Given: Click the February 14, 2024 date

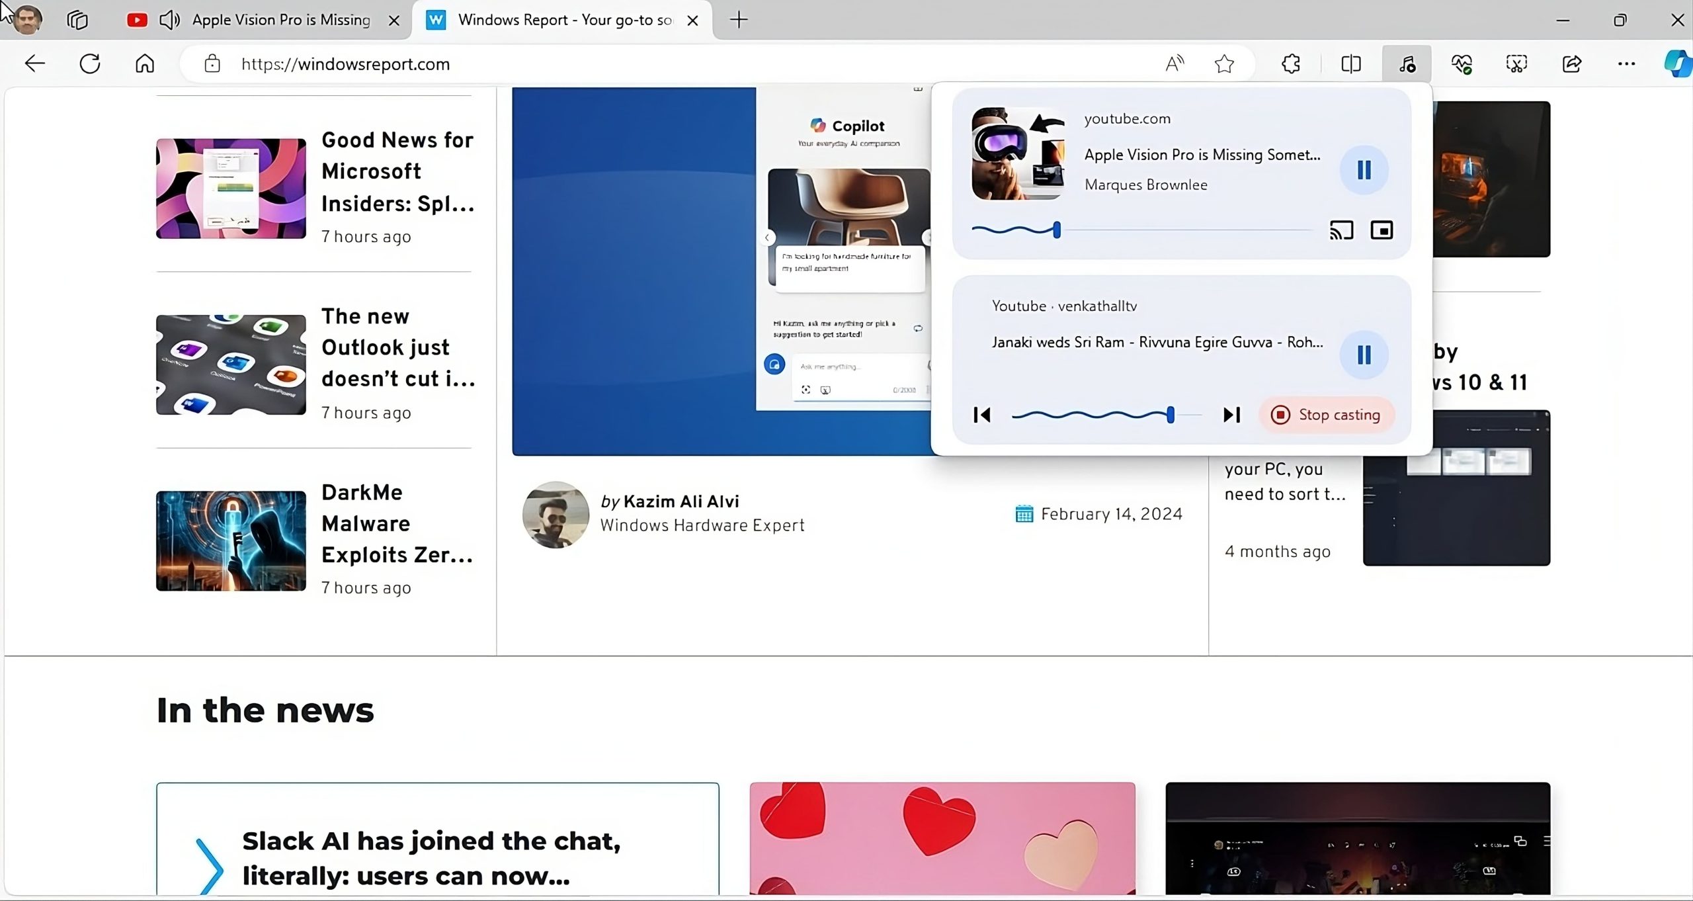Looking at the screenshot, I should click(1112, 514).
